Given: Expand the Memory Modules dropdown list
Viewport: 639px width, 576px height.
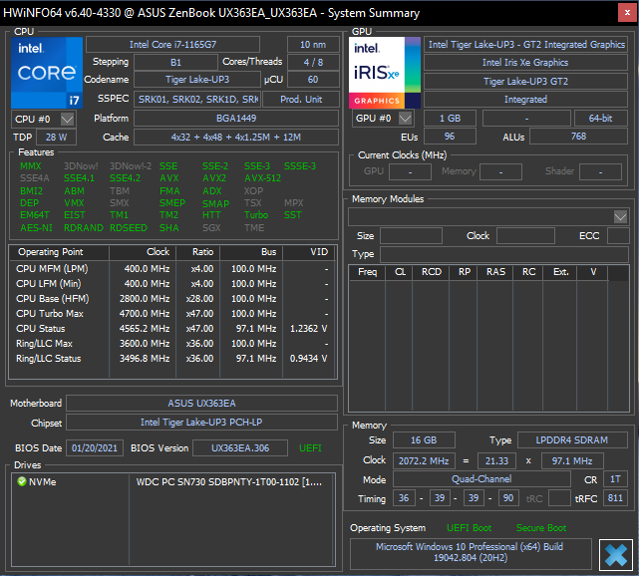Looking at the screenshot, I should [x=620, y=216].
